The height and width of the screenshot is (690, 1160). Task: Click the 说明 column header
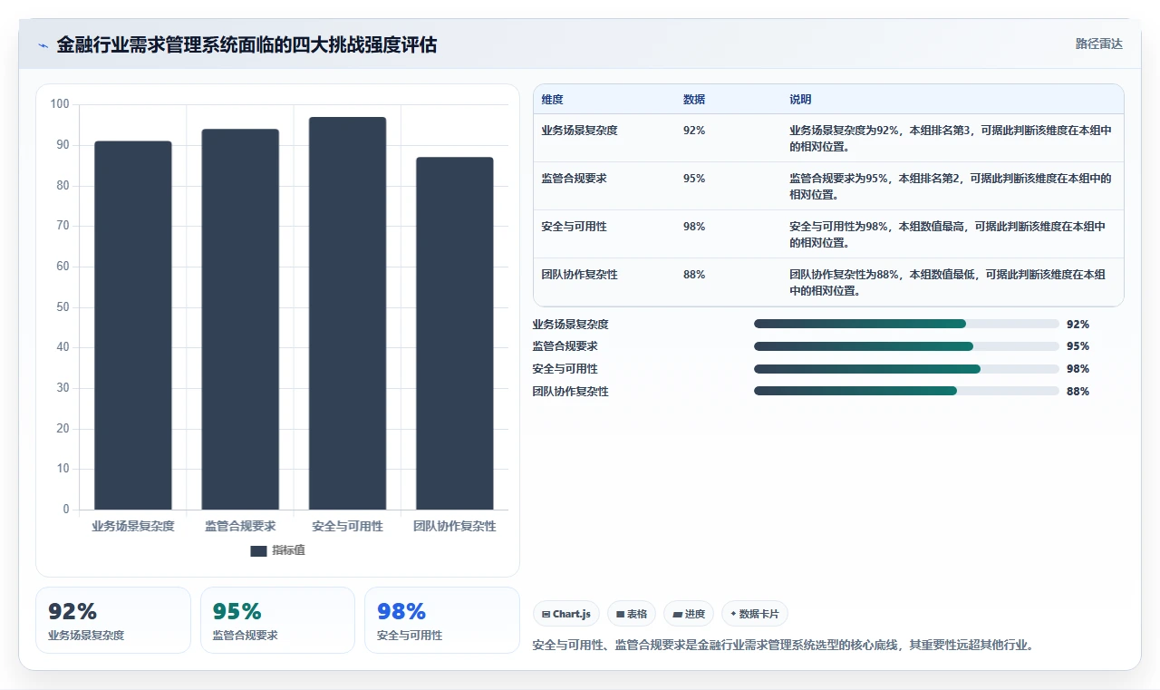tap(800, 100)
